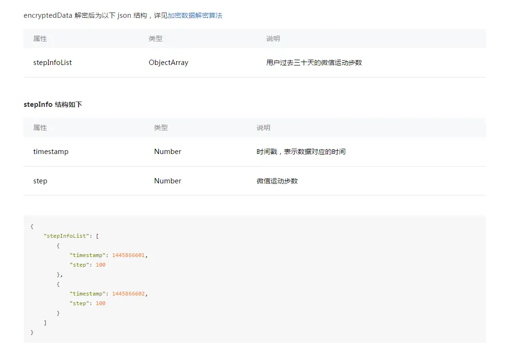Image resolution: width=509 pixels, height=361 pixels.
Task: Select the 微信运动步数 description in the step row
Action: tap(277, 181)
